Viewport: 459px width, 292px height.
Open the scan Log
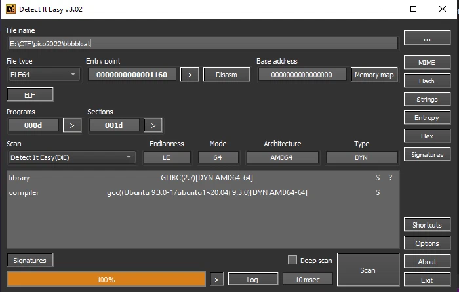[252, 280]
